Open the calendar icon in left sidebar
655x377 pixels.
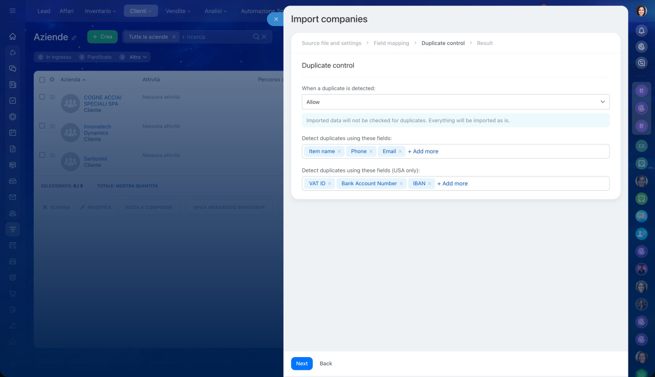coord(13,132)
